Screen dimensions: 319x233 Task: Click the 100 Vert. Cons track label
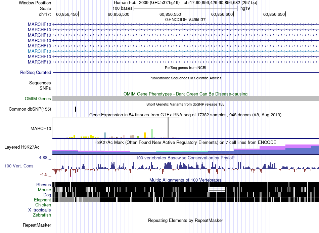pos(19,166)
